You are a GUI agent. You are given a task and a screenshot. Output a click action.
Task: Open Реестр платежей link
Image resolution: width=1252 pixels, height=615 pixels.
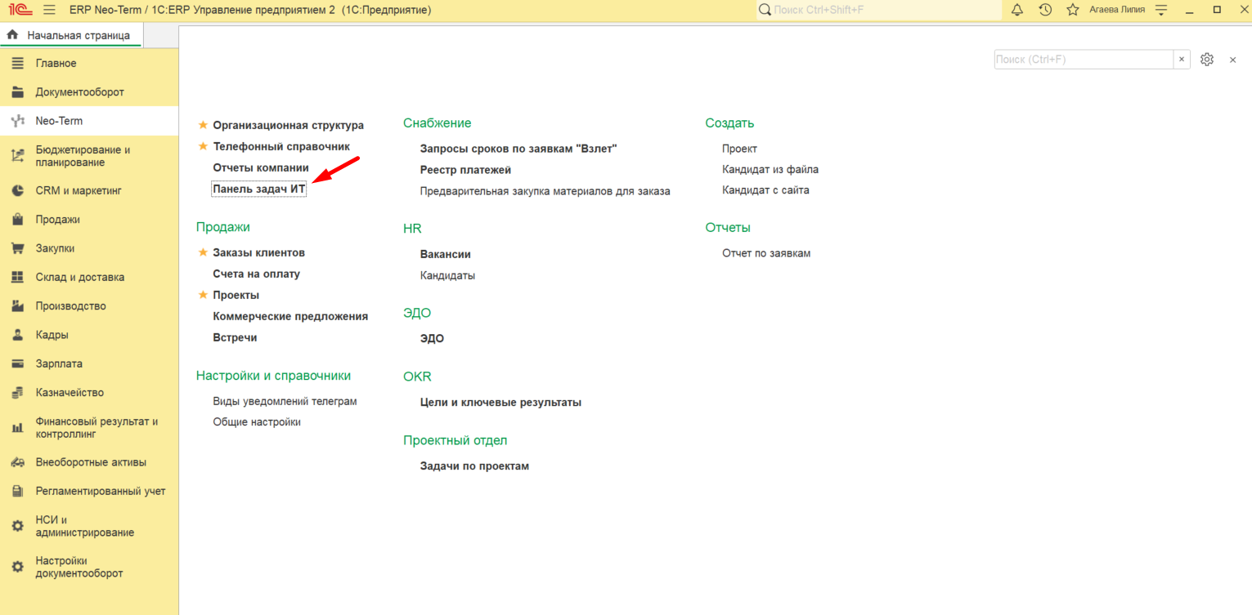tap(465, 170)
